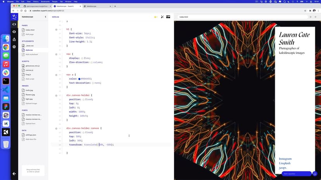This screenshot has width=321, height=180.
Task: Click the #0044ff color swatch
Action: coord(79,79)
